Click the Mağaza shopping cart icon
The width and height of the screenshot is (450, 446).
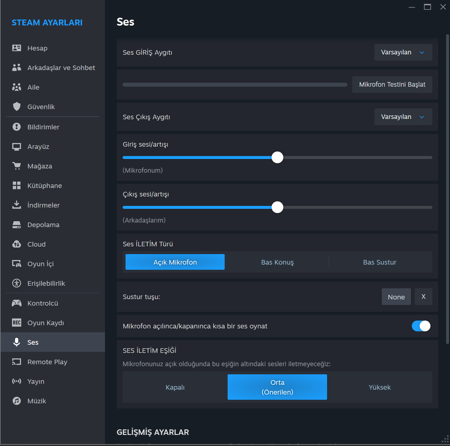17,166
